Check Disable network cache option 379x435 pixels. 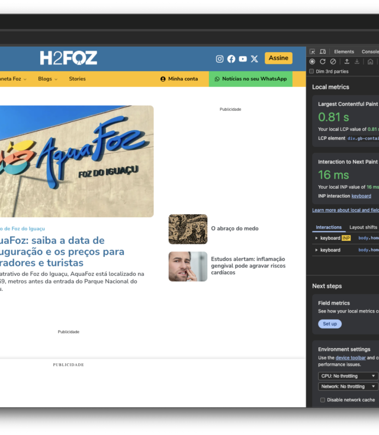tap(323, 400)
